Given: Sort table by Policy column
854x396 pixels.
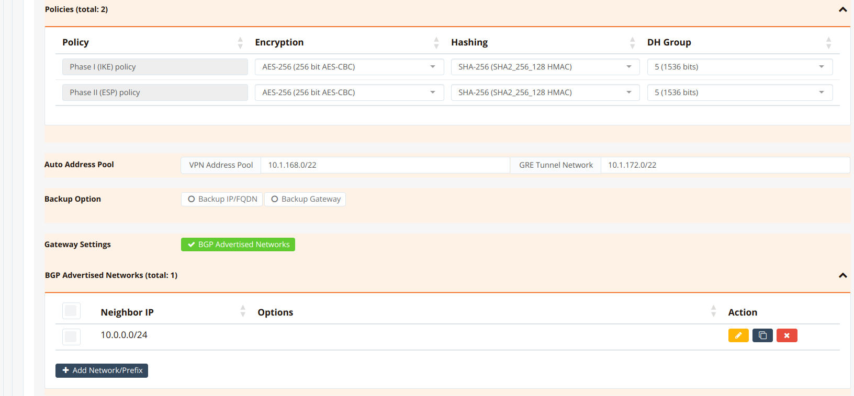Looking at the screenshot, I should pyautogui.click(x=240, y=42).
